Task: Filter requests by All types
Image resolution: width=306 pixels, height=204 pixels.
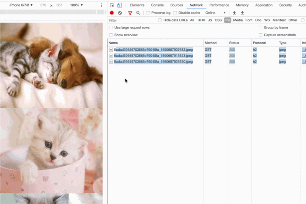Action: click(x=192, y=20)
